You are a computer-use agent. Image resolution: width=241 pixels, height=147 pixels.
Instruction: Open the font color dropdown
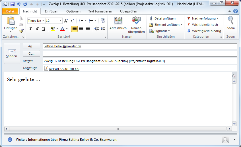[x=67, y=29]
